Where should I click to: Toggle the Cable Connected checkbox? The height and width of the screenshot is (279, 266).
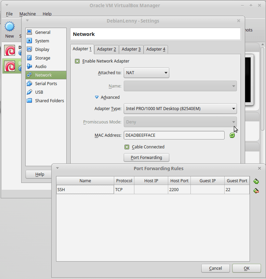127,147
